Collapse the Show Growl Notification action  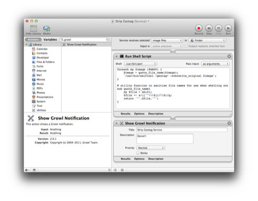click(116, 123)
